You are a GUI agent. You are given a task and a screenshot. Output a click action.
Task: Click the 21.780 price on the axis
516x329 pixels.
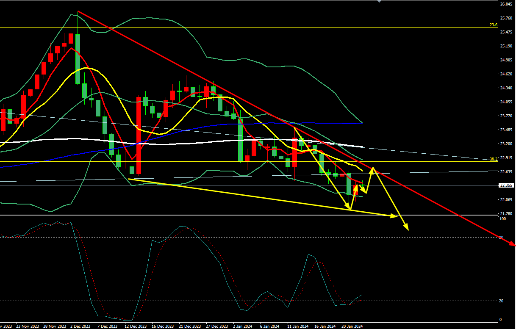506,213
